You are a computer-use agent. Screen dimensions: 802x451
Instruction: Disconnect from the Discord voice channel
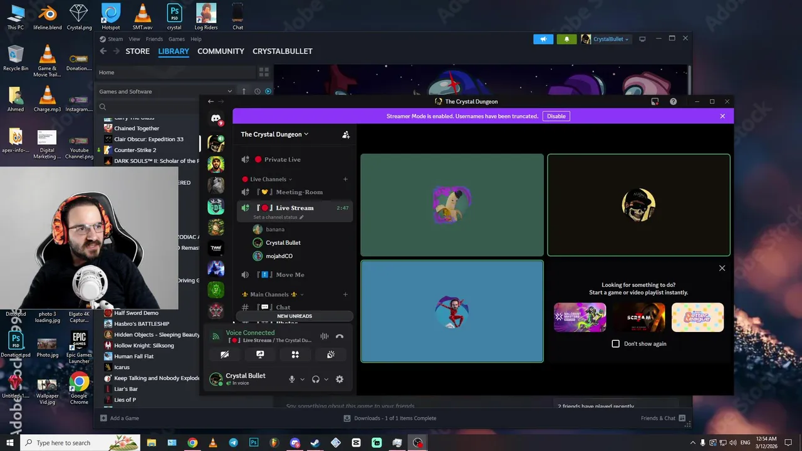pyautogui.click(x=340, y=336)
